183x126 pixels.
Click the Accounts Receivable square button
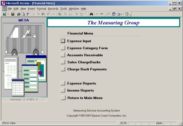click(x=63, y=55)
